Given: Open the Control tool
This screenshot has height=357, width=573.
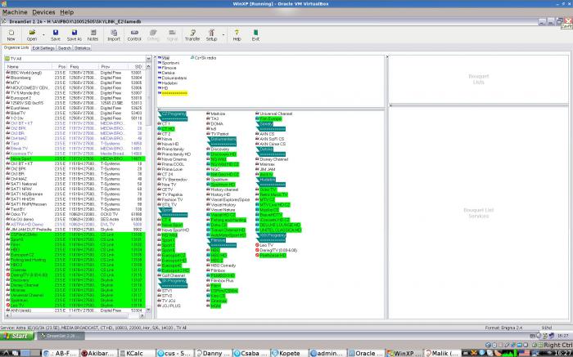Looking at the screenshot, I should (134, 35).
